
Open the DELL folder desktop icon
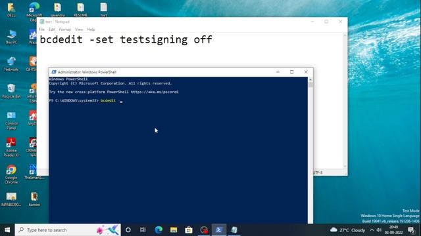[11, 10]
